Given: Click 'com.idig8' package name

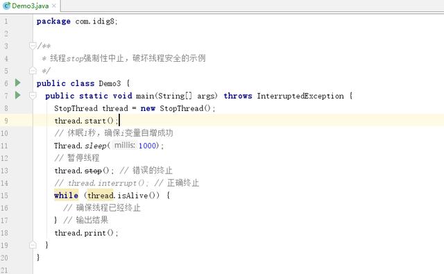Looking at the screenshot, I should [x=96, y=22].
